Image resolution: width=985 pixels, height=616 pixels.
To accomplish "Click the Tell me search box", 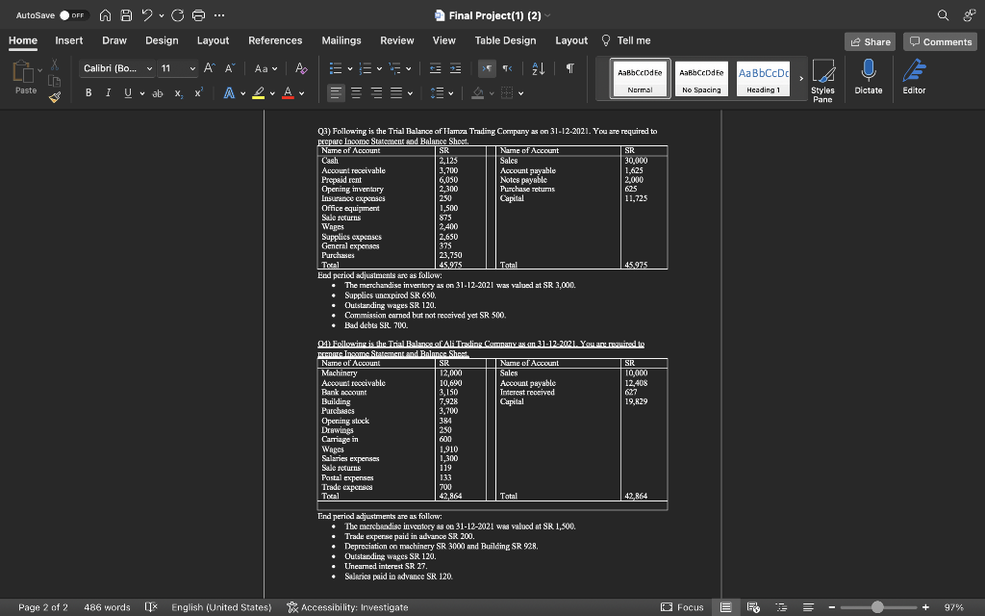I will (x=625, y=40).
